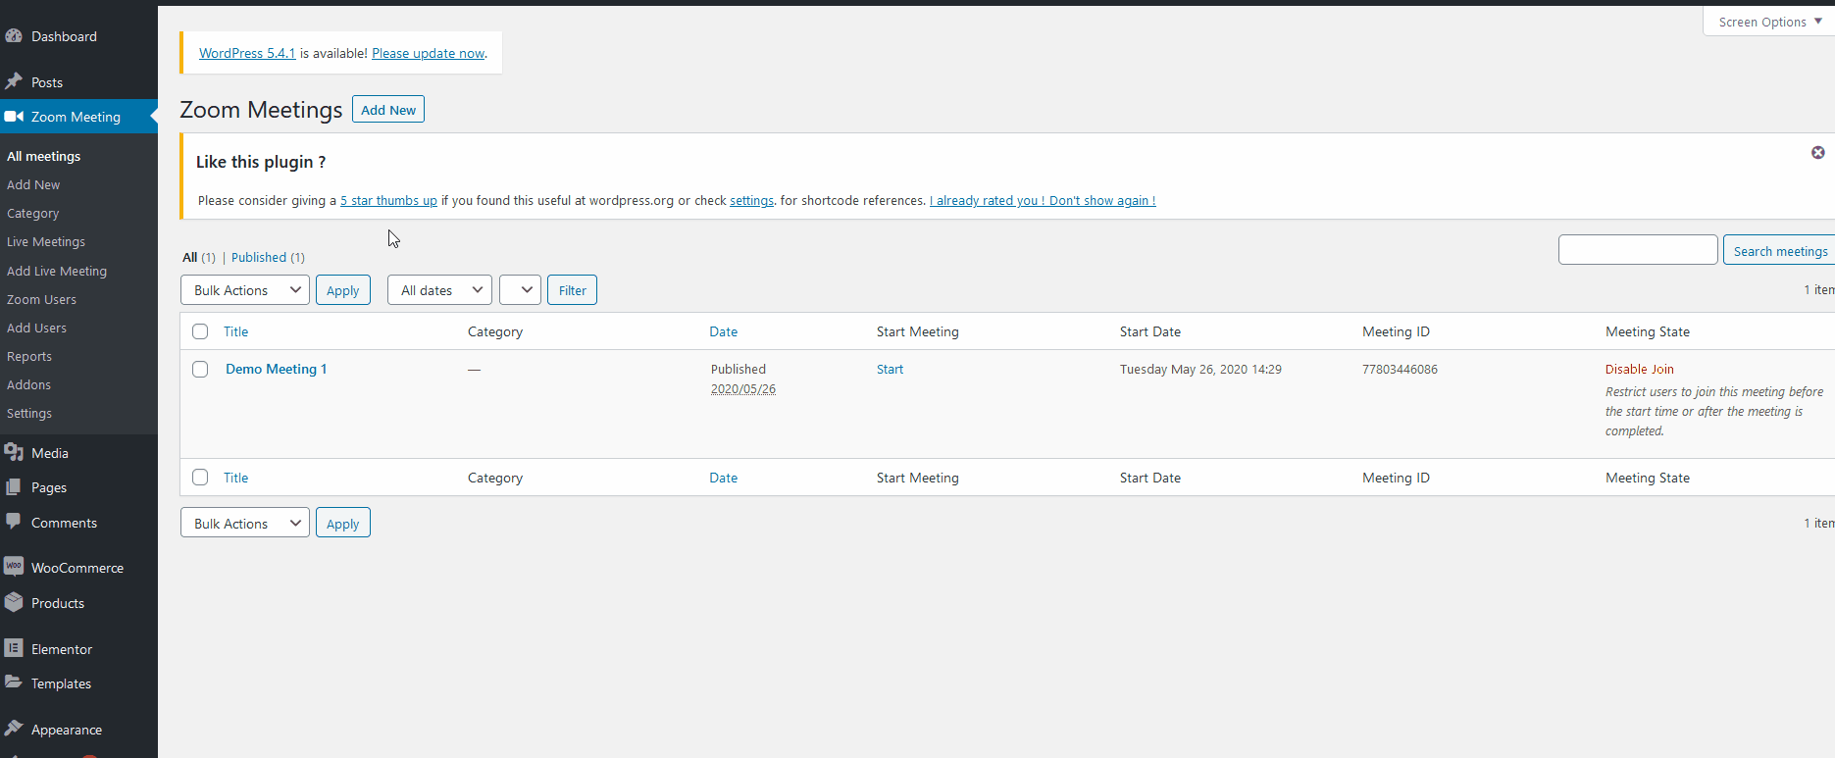Sort by Date in table header
The width and height of the screenshot is (1835, 758).
723,331
